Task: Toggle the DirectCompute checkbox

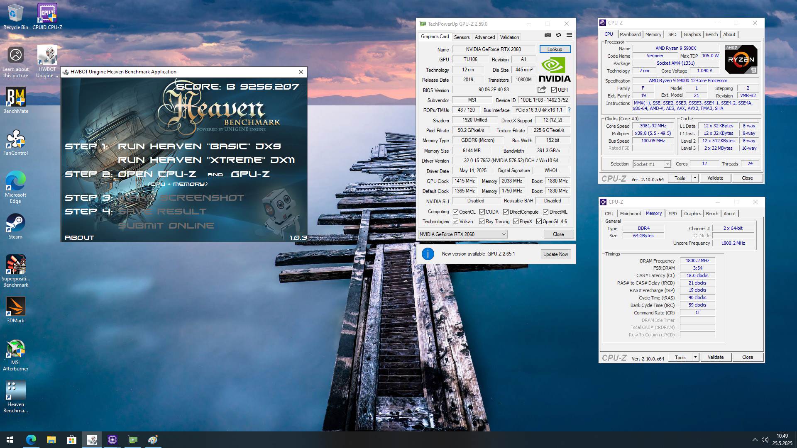Action: [x=506, y=212]
